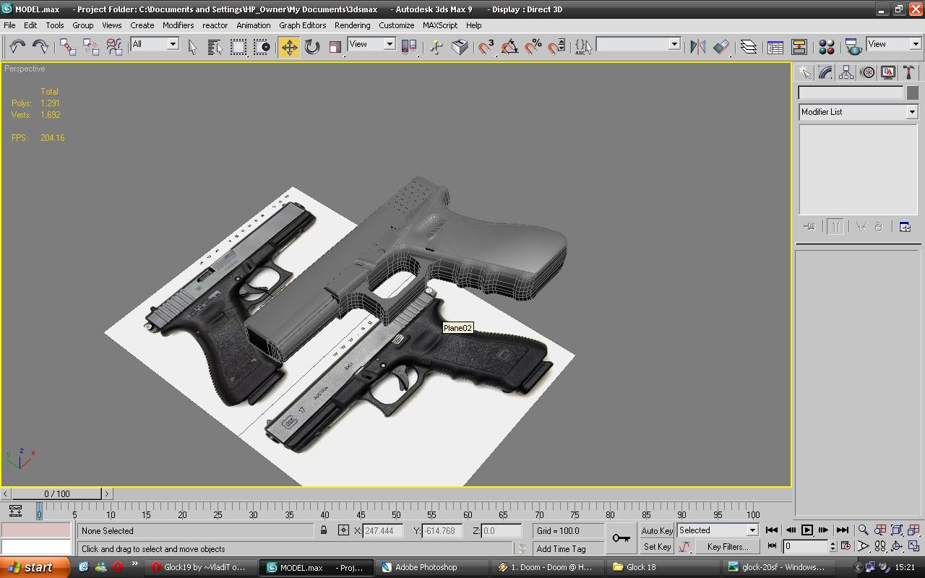Open the selection filter All dropdown

point(155,44)
